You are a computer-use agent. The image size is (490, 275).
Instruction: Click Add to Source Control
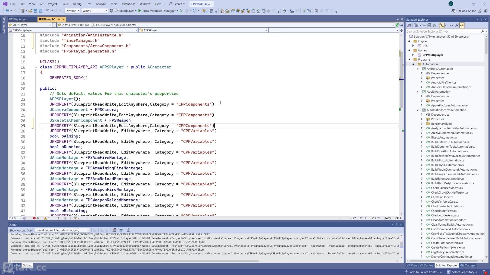pos(424,272)
